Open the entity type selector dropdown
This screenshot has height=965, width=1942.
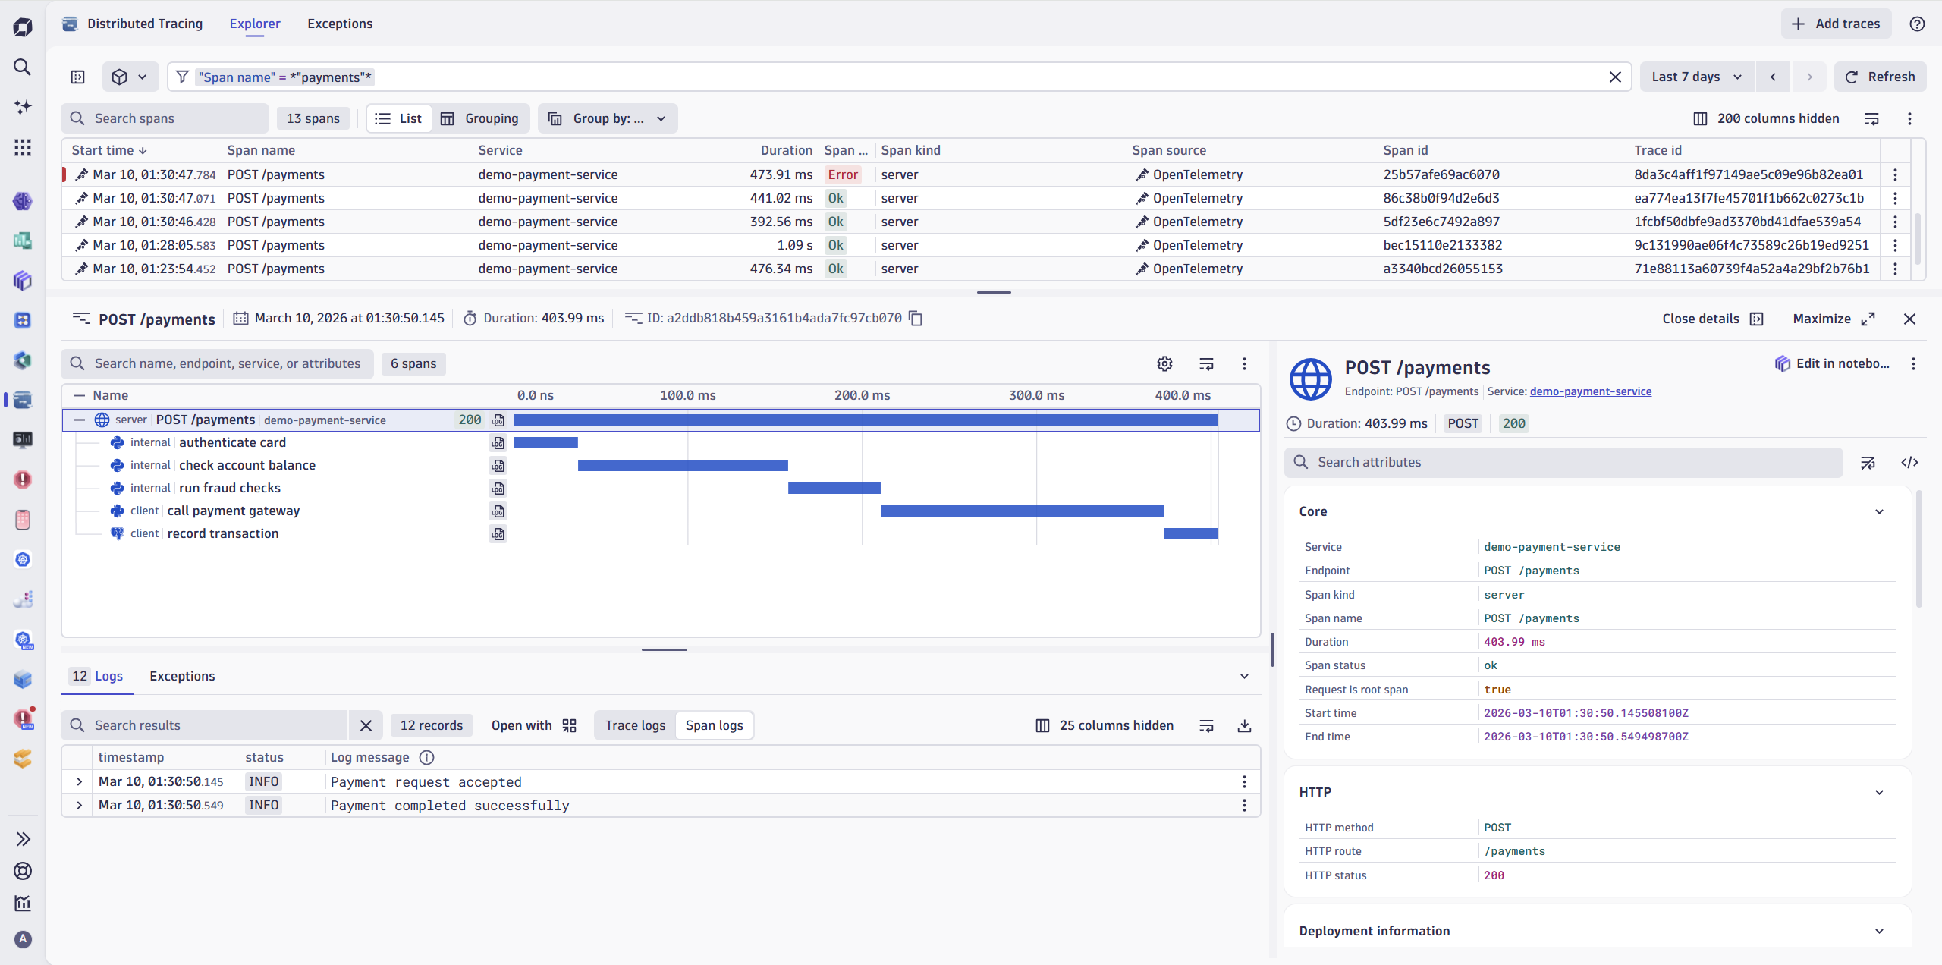click(x=130, y=77)
